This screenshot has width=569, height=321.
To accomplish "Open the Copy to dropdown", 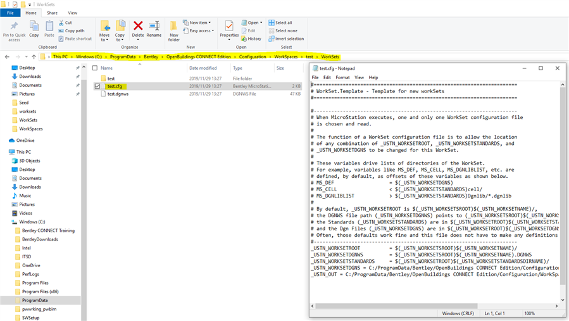I will coord(120,31).
